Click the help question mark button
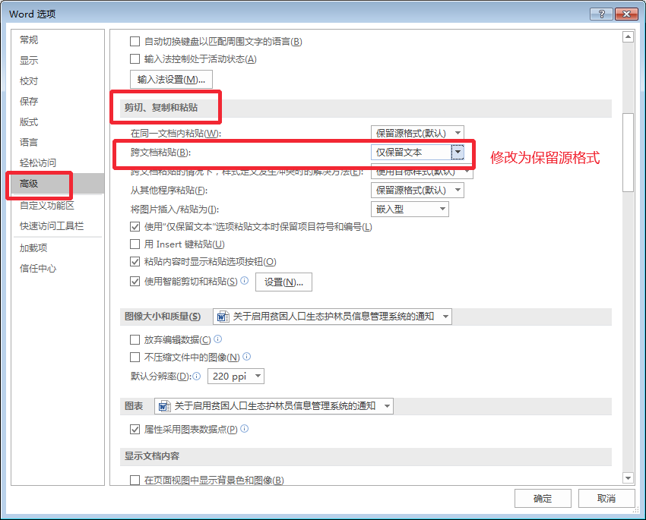 tap(601, 14)
